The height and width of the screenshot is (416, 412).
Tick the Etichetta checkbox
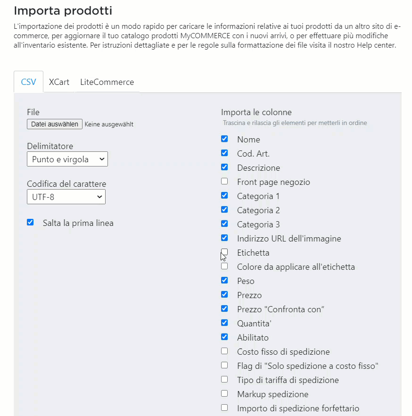224,252
